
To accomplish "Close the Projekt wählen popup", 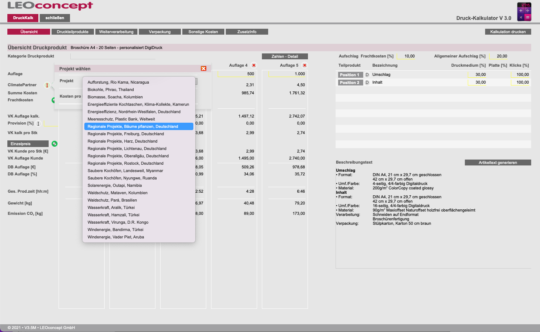I will click(x=203, y=69).
